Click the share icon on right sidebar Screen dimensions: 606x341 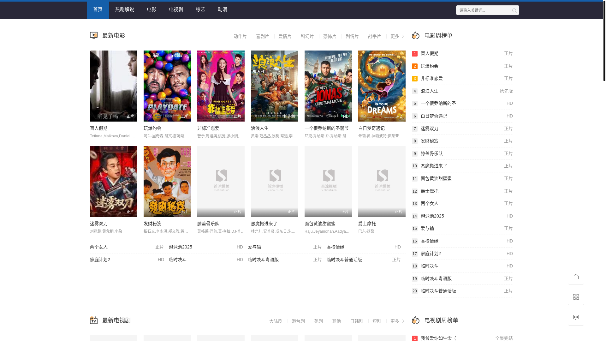point(576,277)
